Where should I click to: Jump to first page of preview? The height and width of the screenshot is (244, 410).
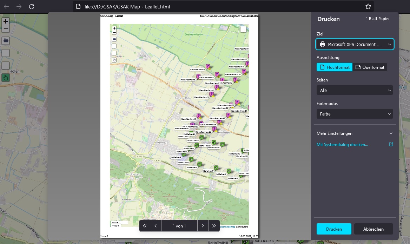click(x=145, y=226)
